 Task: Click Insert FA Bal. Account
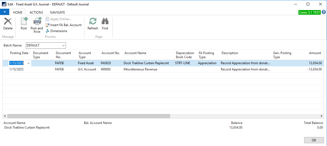pos(63,25)
